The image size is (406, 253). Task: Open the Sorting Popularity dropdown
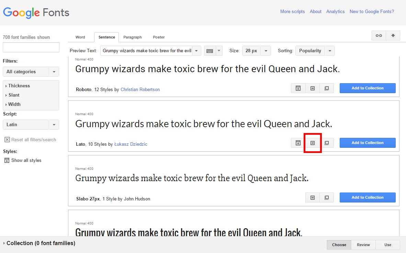point(315,51)
